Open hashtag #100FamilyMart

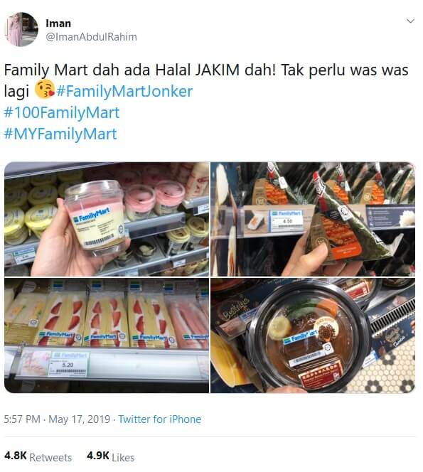click(x=62, y=112)
